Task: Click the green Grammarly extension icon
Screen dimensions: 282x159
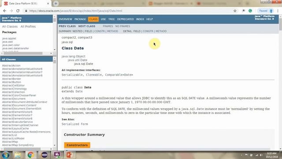Action: [x=250, y=11]
